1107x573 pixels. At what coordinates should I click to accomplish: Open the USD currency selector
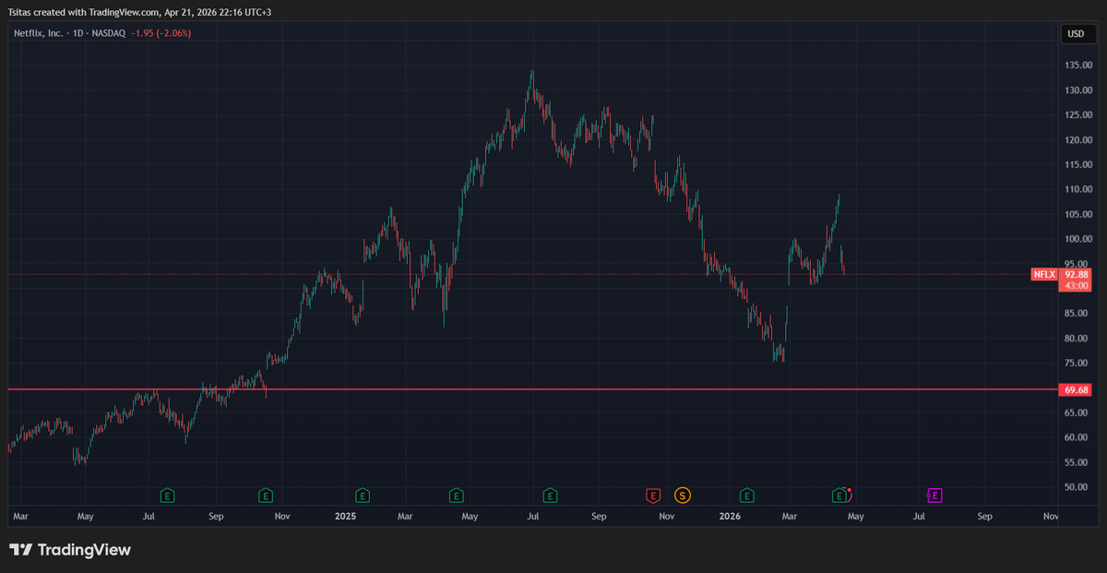1076,33
